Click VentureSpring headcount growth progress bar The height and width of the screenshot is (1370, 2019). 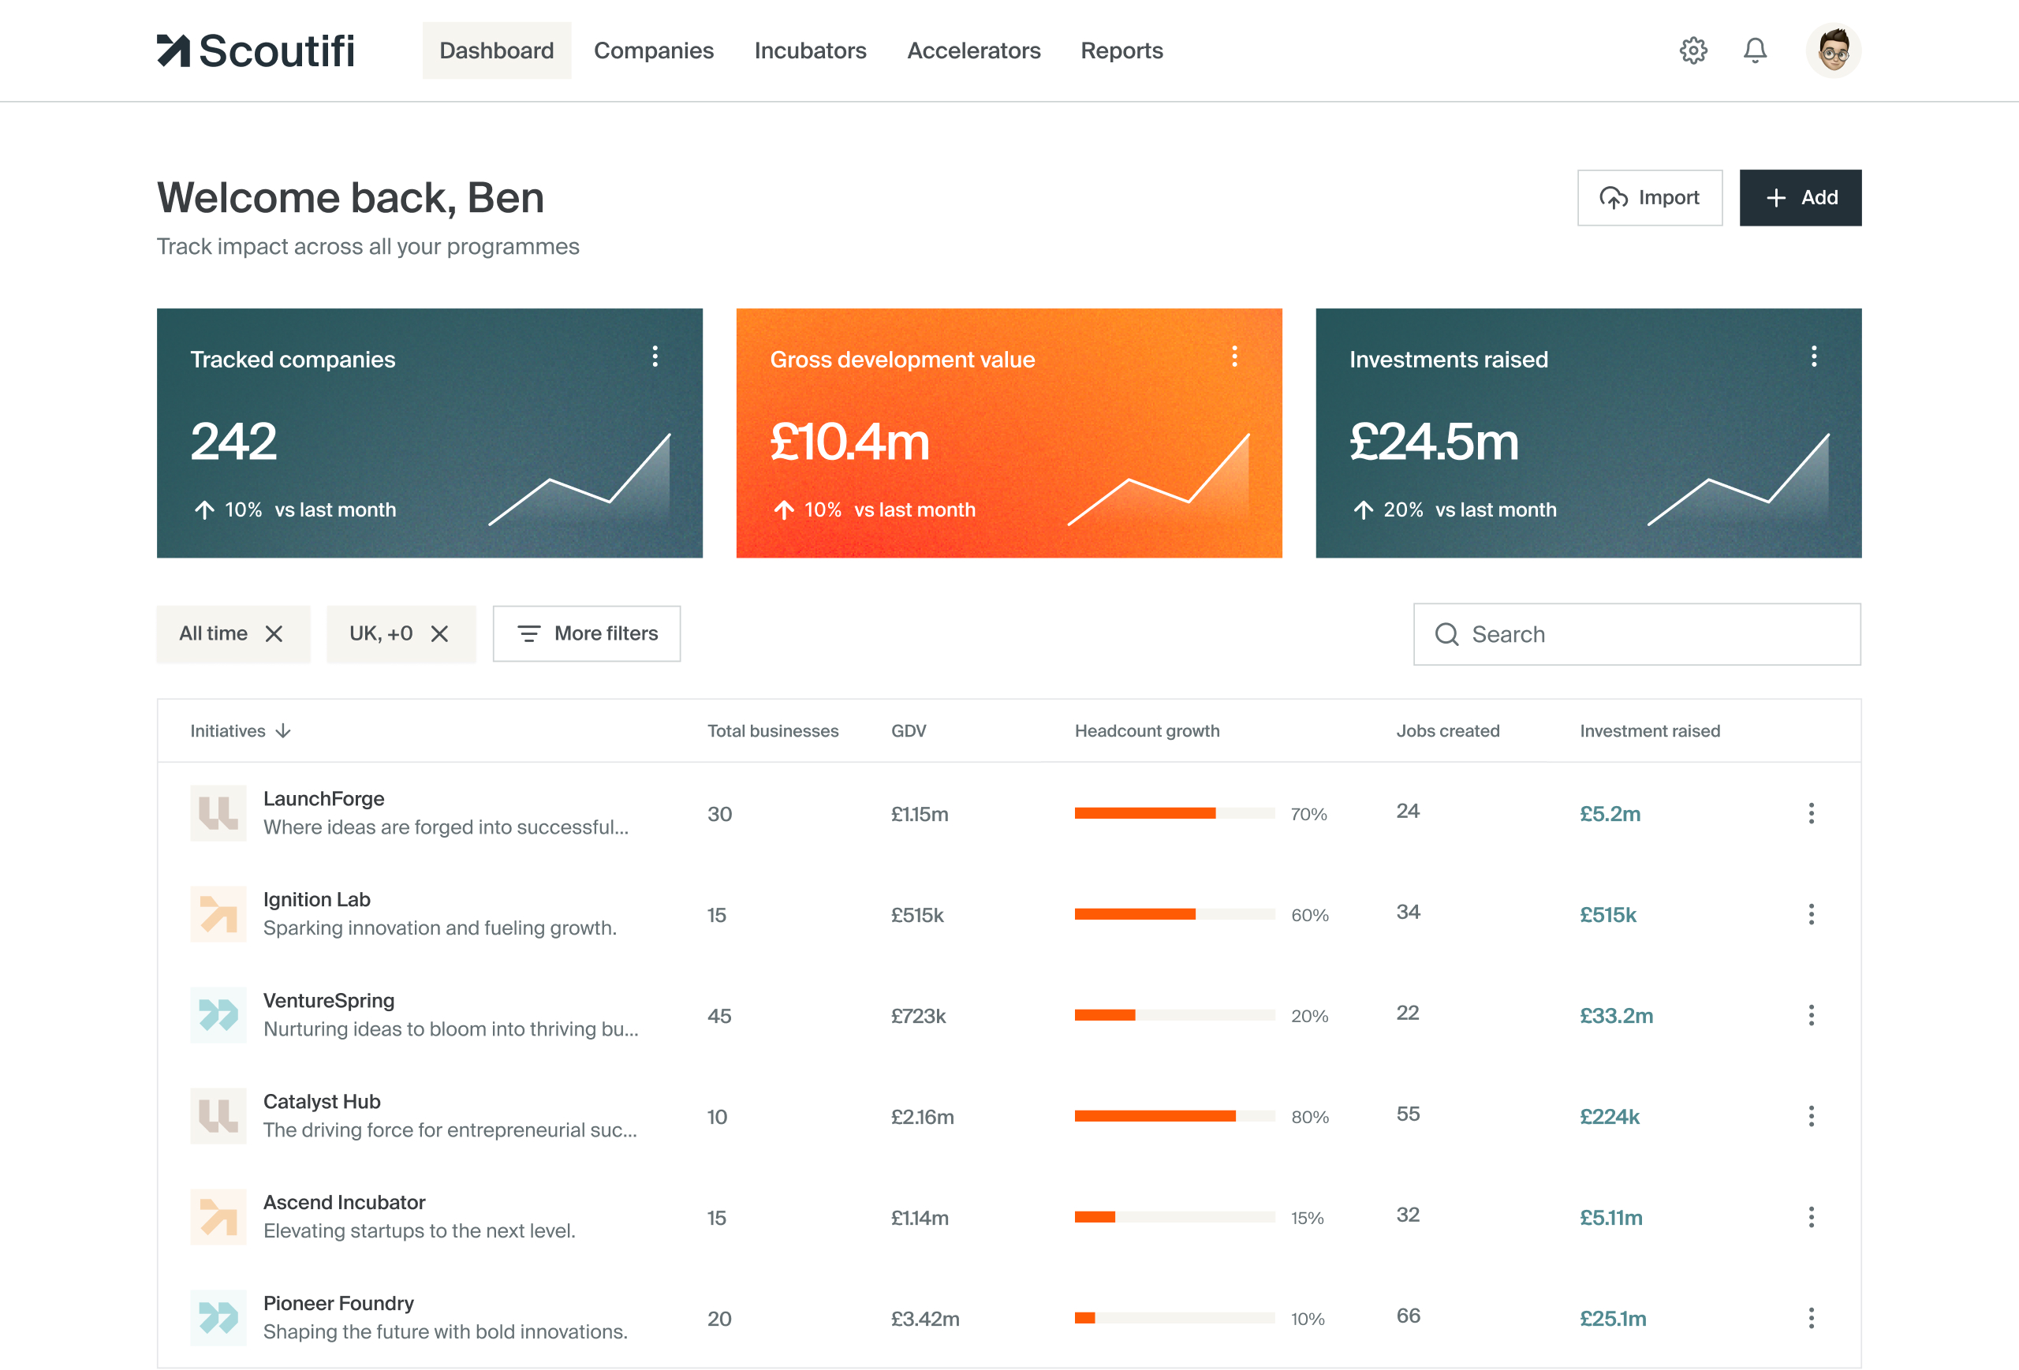point(1174,1015)
